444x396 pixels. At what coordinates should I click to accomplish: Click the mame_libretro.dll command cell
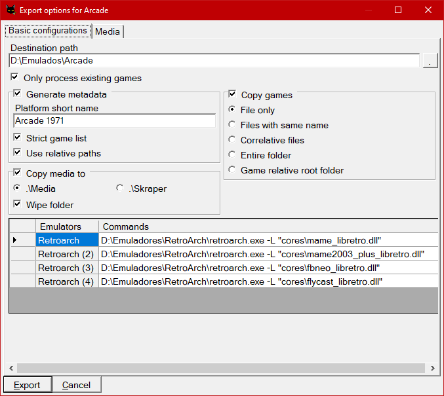[268, 240]
